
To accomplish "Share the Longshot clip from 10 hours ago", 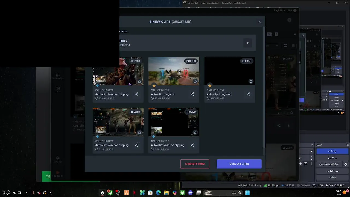I will point(192,94).
